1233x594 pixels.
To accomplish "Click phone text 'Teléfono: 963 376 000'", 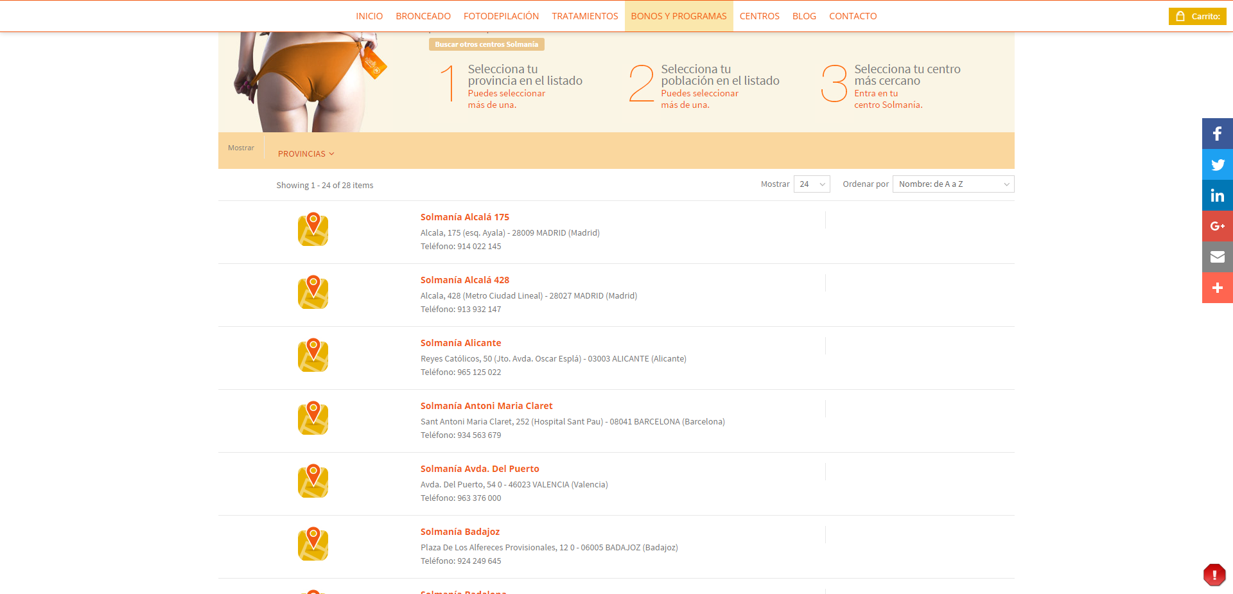I will point(461,498).
